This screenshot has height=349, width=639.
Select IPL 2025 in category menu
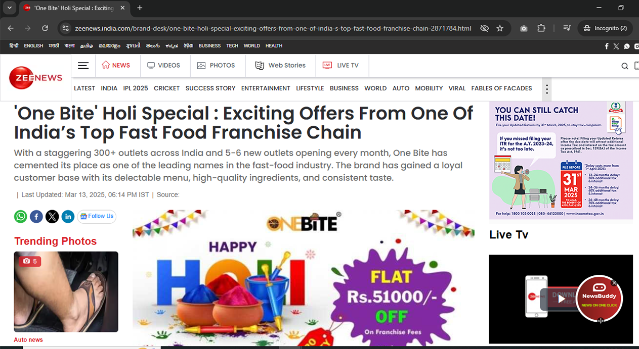tap(136, 88)
